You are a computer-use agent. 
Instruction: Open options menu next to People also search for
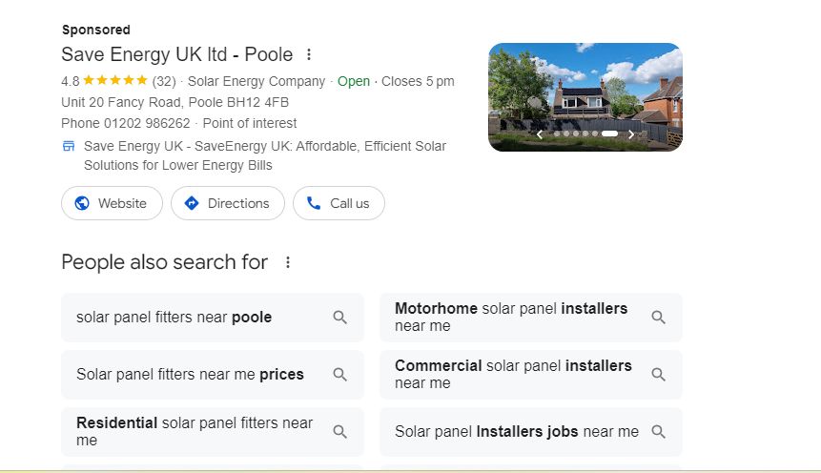(x=288, y=262)
